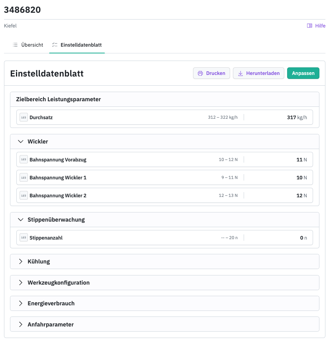Select the Einstelldatenblatt tab
The image size is (329, 342).
[81, 45]
